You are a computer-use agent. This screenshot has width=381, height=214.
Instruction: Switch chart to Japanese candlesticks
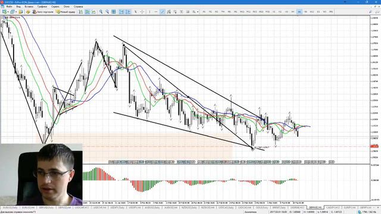(88, 12)
